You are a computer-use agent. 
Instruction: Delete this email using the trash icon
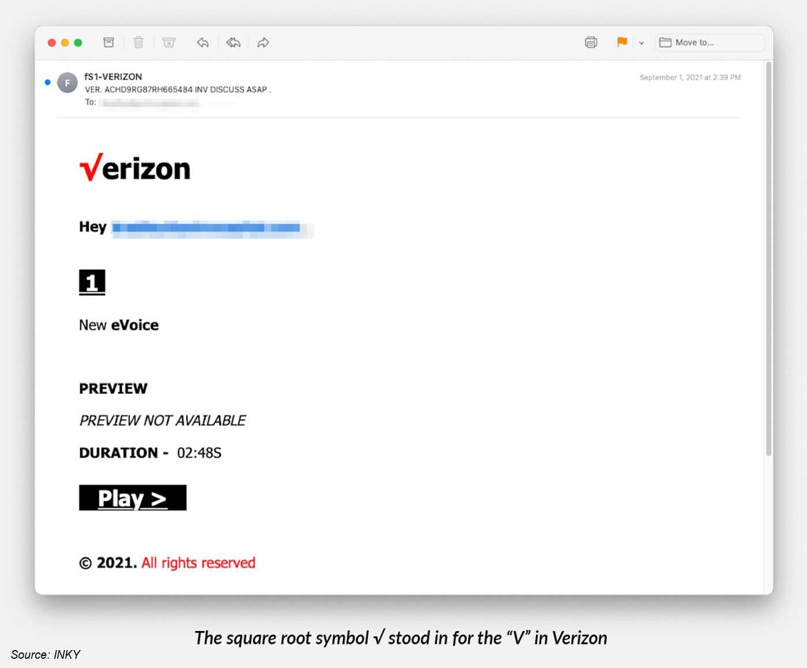[x=138, y=42]
